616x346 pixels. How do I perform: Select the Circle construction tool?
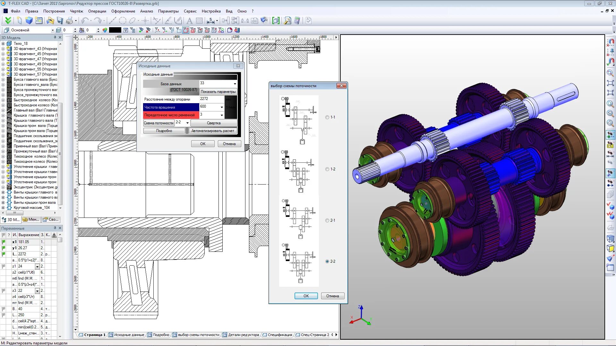point(122,21)
